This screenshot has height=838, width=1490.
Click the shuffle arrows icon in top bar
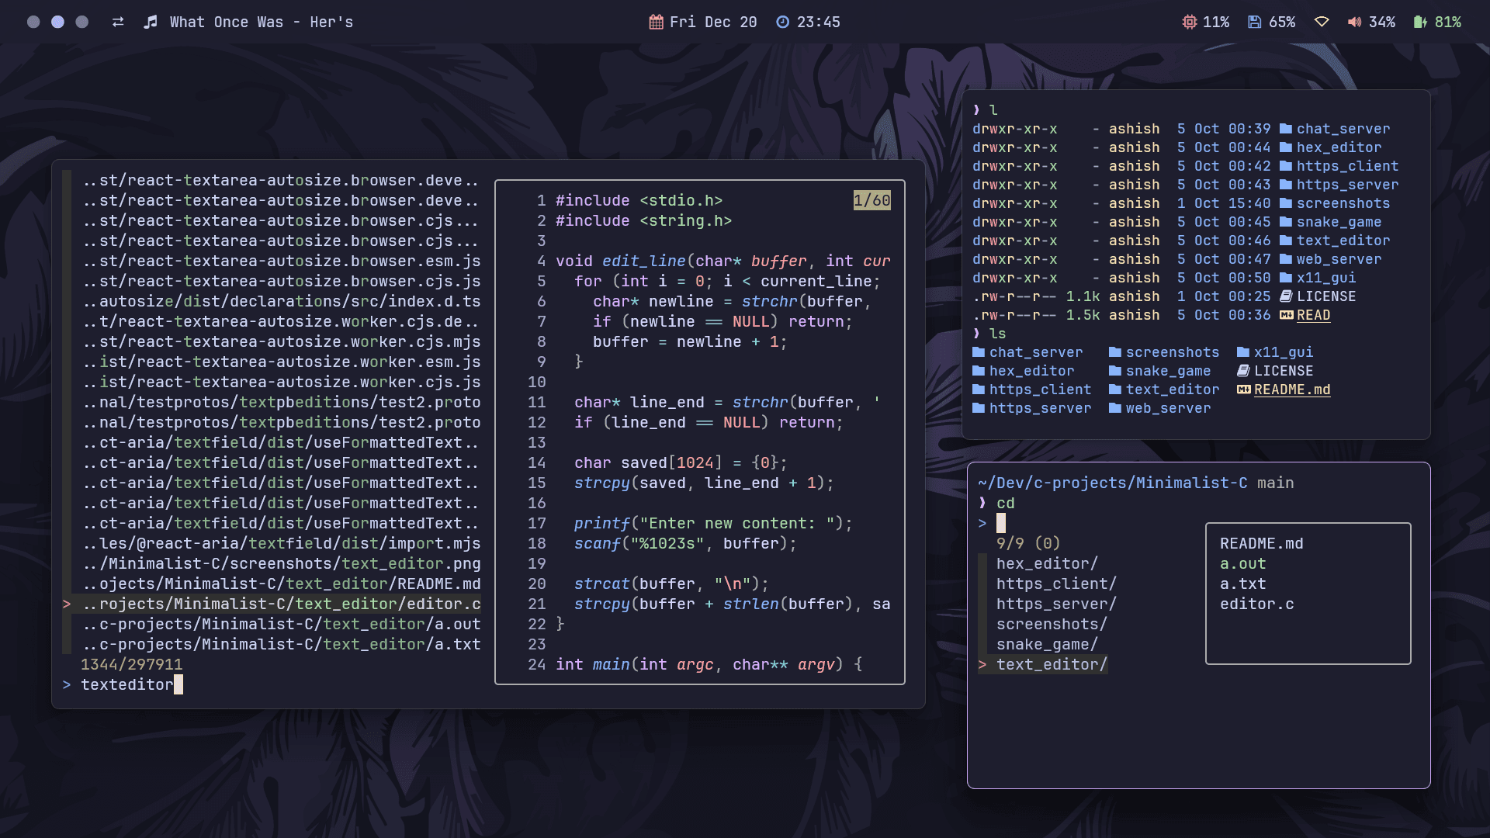coord(118,23)
